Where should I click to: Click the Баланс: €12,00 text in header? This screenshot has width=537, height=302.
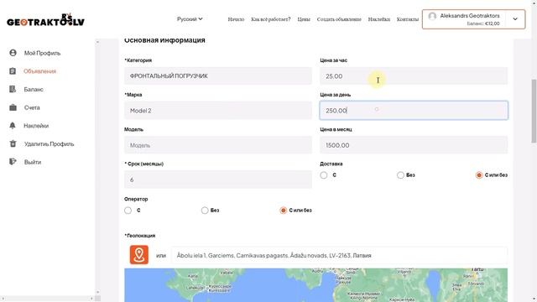pyautogui.click(x=483, y=23)
